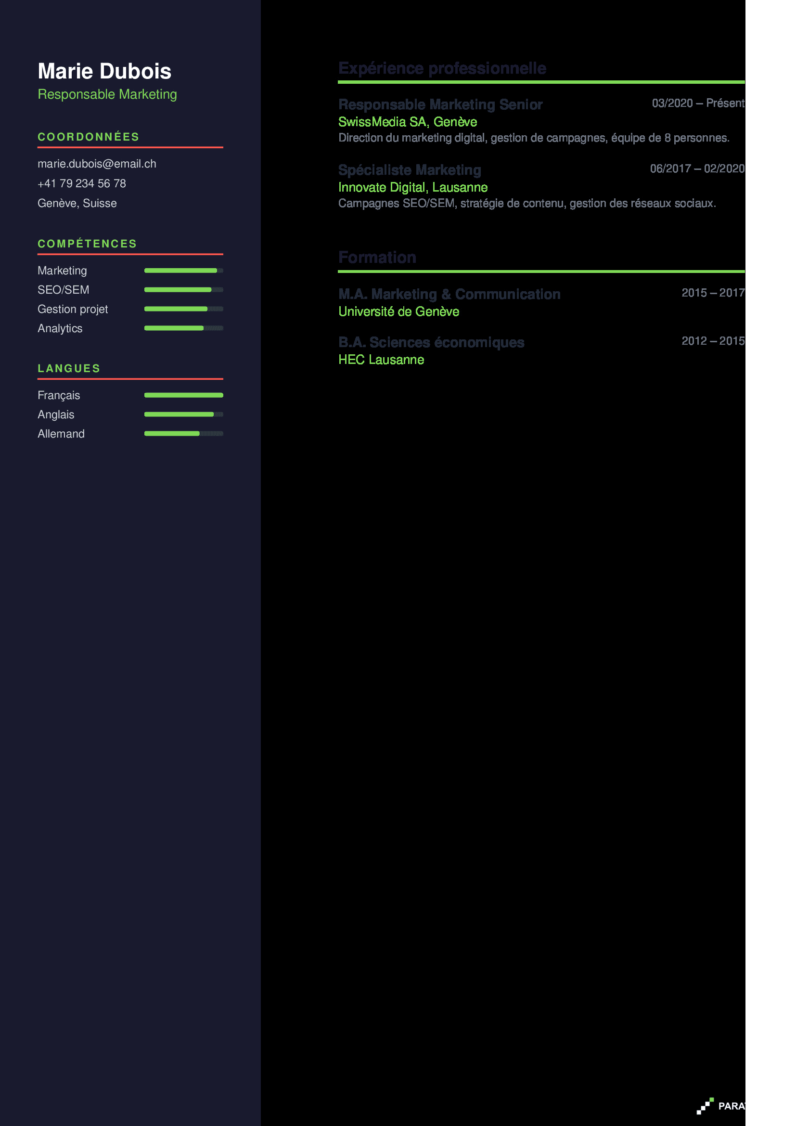The image size is (796, 1126).
Task: Click SwissMedia SA, Genève company name
Action: click(408, 122)
